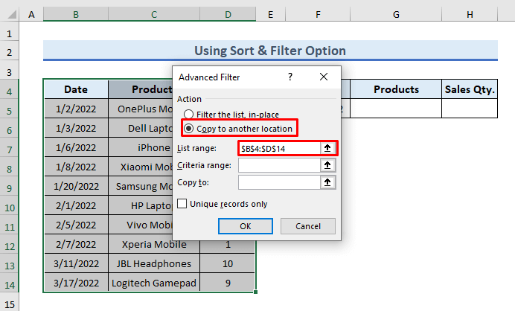515x311 pixels.
Task: Click the Copy to collapse dialog icon
Action: (x=327, y=182)
